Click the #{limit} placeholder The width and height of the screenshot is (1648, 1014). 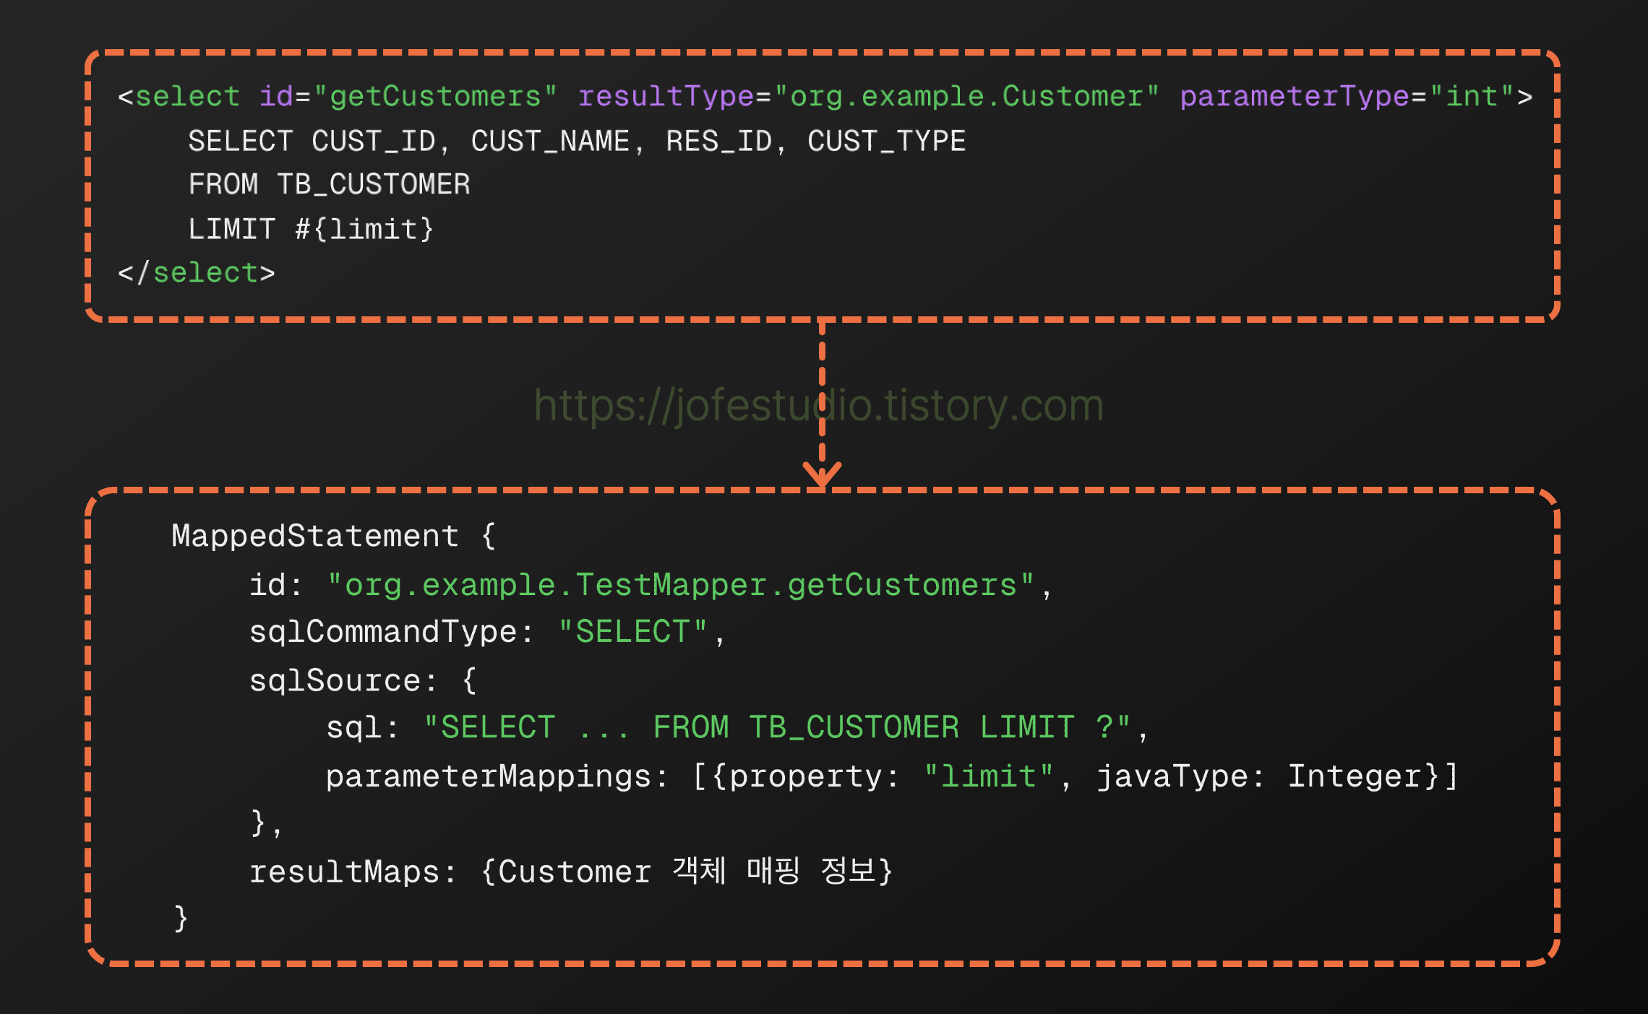click(x=364, y=230)
